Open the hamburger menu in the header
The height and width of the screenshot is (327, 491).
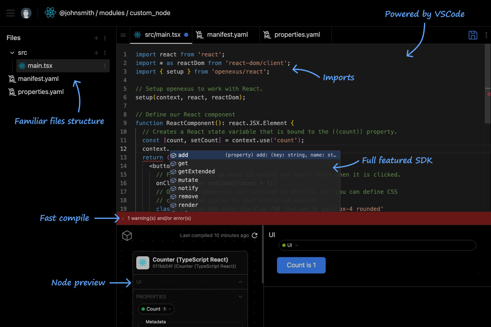(x=11, y=13)
